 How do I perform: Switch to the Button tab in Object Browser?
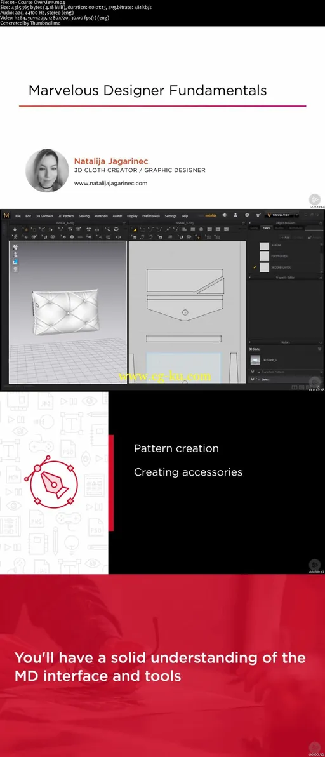pos(279,228)
